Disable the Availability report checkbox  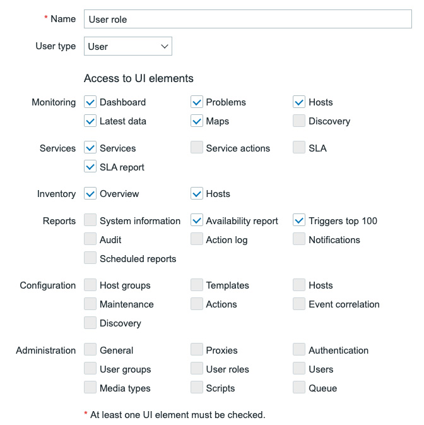coord(197,220)
